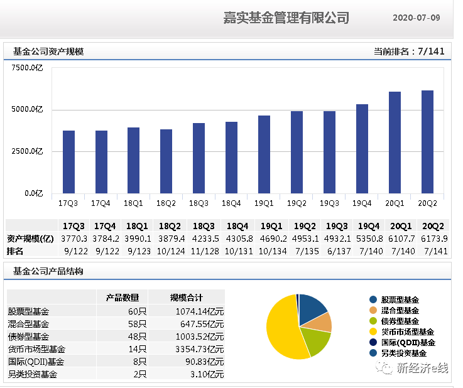Viewport: 463px width, 388px height.
Task: Click the value 1003.52亿元
Action: 200,337
